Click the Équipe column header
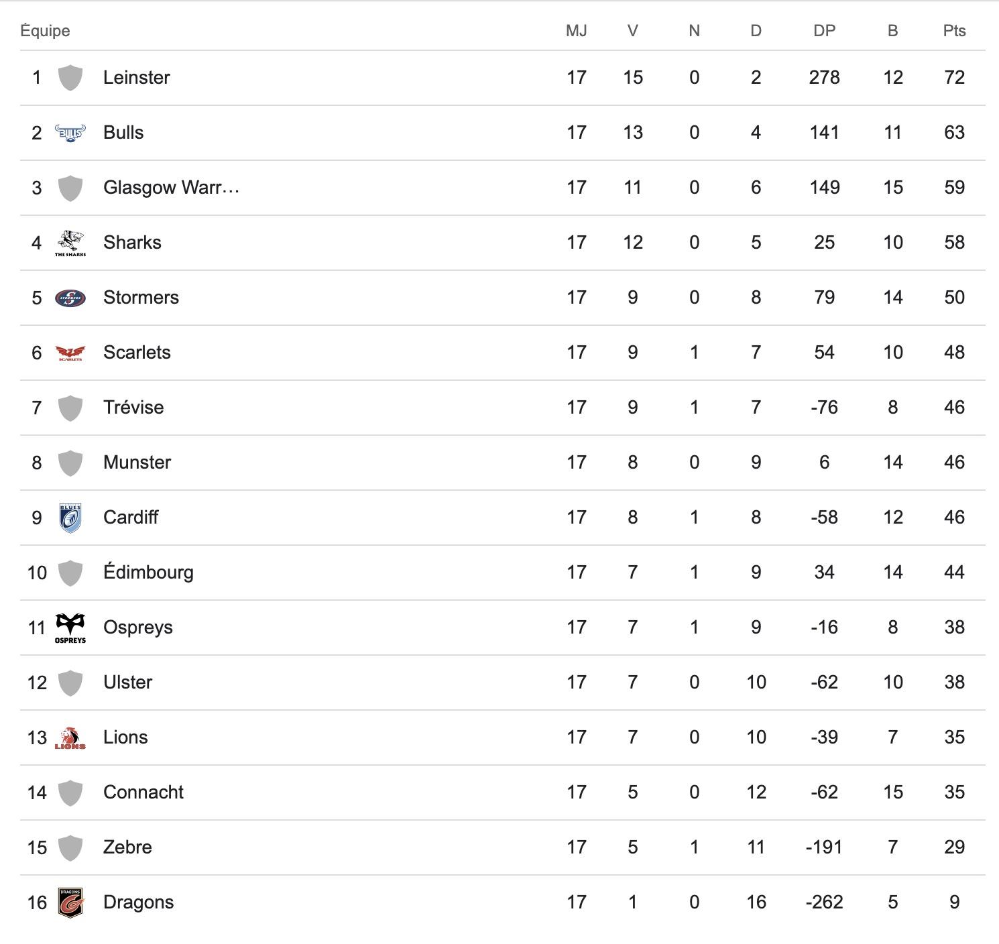999x944 pixels. click(45, 31)
